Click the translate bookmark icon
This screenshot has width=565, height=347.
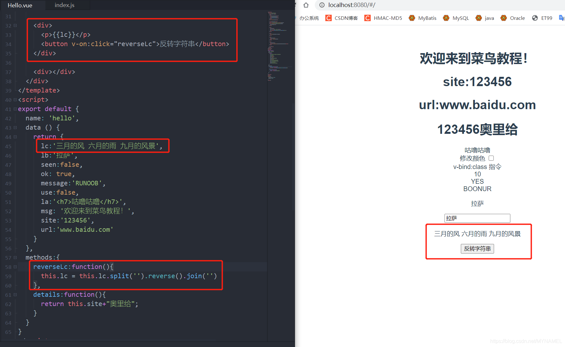tap(561, 18)
